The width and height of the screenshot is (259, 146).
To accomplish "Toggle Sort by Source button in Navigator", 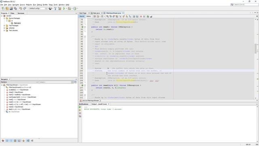I will pos(32,141).
